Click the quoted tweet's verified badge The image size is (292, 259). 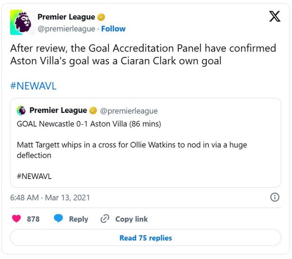tap(93, 111)
